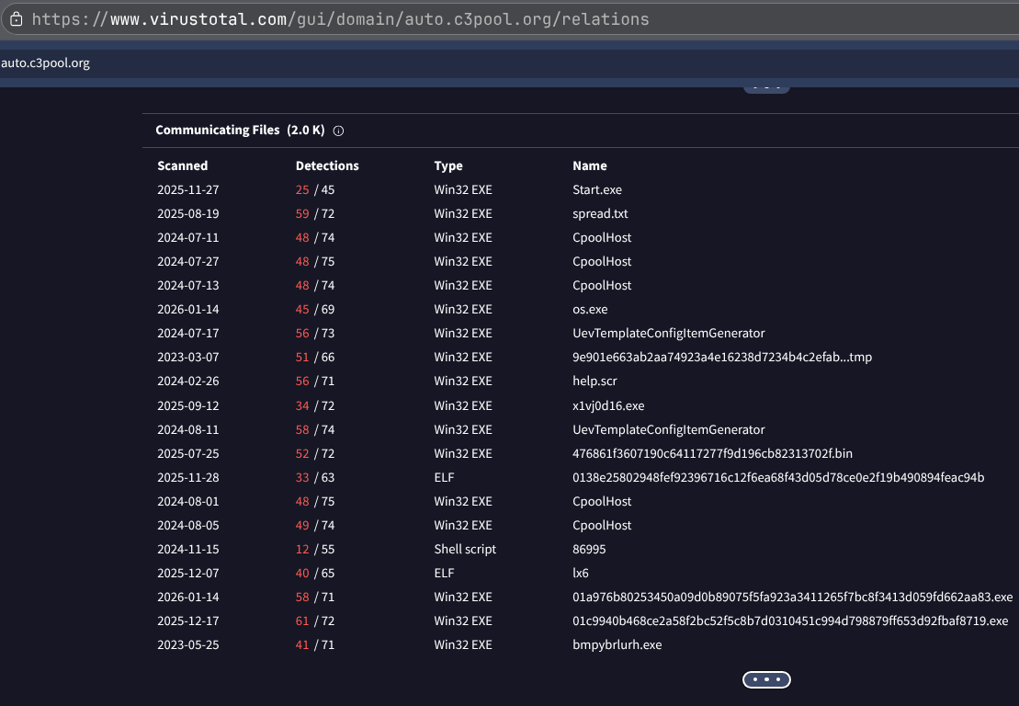
Task: Click the ELF type cell for lx6
Action: point(444,574)
